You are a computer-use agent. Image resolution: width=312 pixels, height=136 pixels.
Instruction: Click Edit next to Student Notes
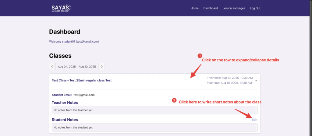(x=254, y=120)
